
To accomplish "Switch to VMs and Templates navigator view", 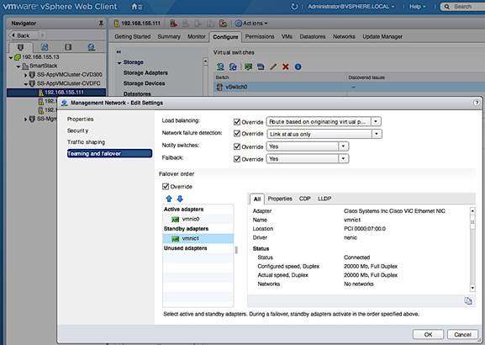I will [45, 47].
